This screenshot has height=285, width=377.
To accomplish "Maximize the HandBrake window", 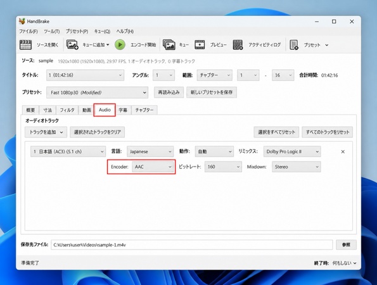I will (x=334, y=22).
